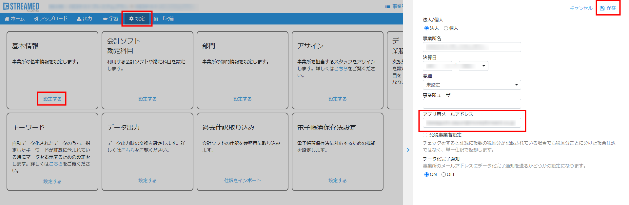
Task: Open the 決算日 second dropdown
Action: pyautogui.click(x=473, y=66)
